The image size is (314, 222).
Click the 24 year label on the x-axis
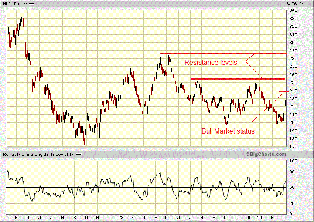(x=258, y=217)
